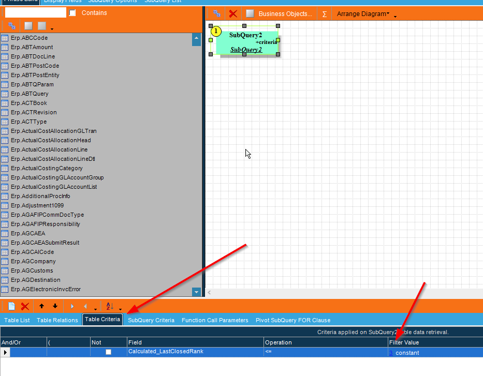Viewport: 483px width, 376px height.
Task: Move criteria row up with up arrow
Action: (41, 306)
